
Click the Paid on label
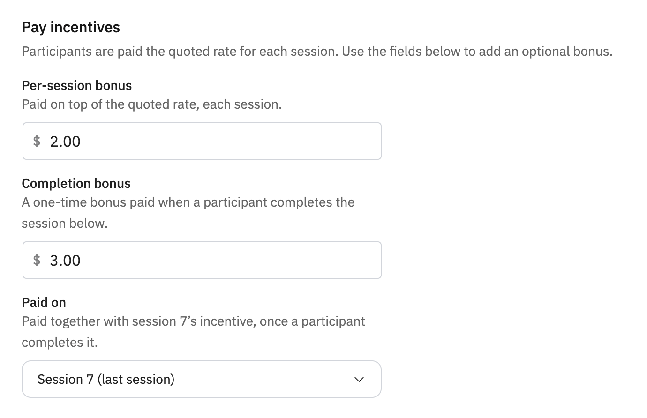coord(44,302)
